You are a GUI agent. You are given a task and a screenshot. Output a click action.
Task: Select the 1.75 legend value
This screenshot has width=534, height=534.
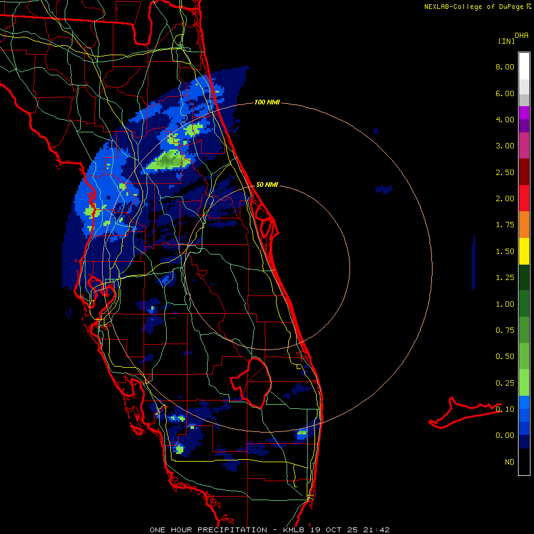[x=505, y=225]
